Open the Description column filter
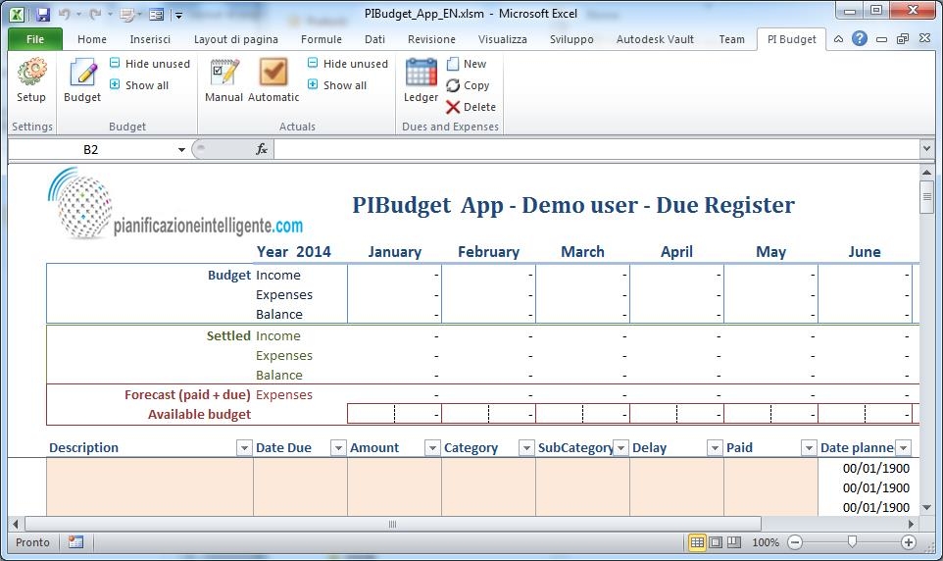Screen dimensions: 943x561 click(x=244, y=447)
